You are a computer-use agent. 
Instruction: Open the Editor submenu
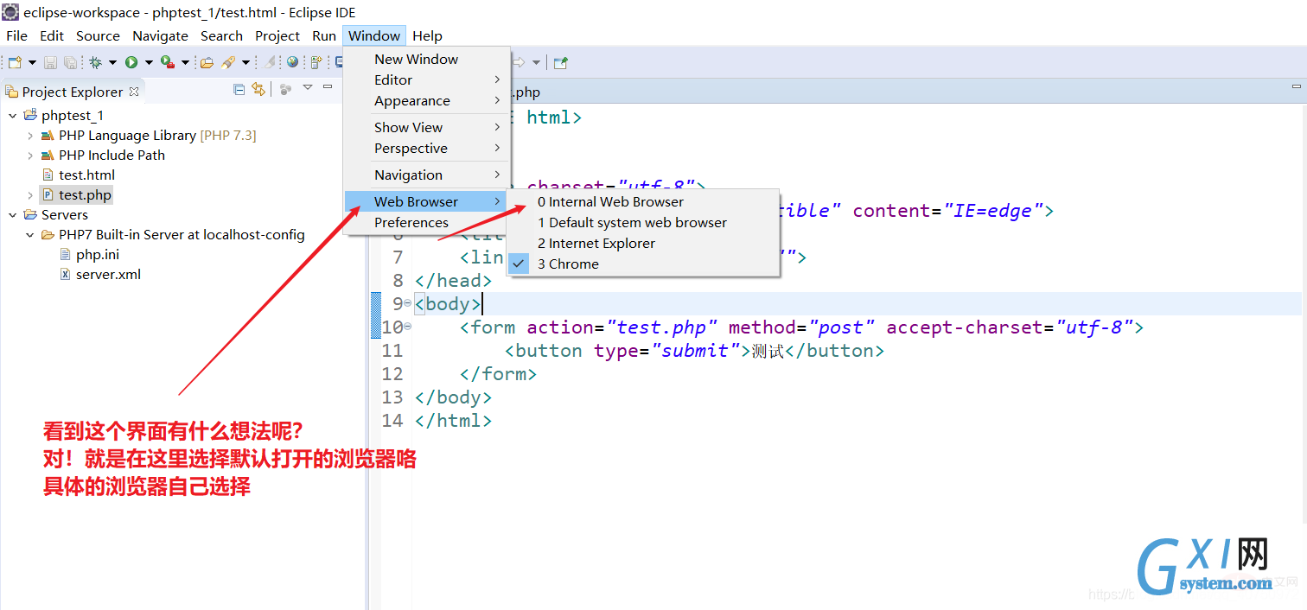coord(427,80)
